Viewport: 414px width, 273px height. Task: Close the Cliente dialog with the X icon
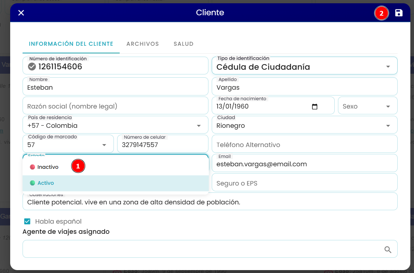[x=21, y=13]
